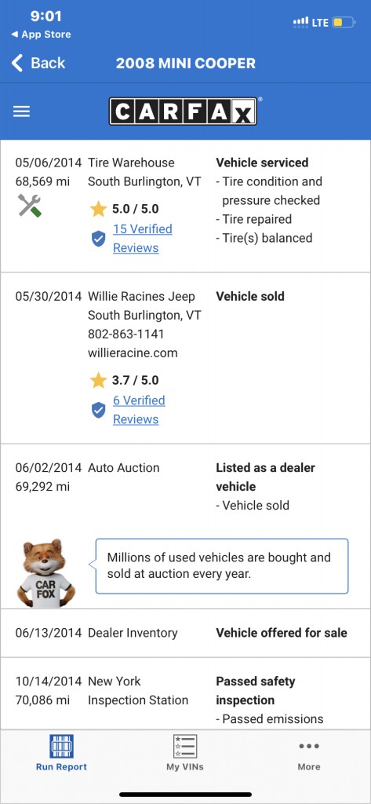The height and width of the screenshot is (804, 371).
Task: Open the hamburger menu icon
Action: click(21, 111)
